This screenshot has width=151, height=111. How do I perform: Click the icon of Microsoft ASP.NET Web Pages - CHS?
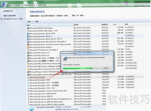pyautogui.click(x=28, y=31)
